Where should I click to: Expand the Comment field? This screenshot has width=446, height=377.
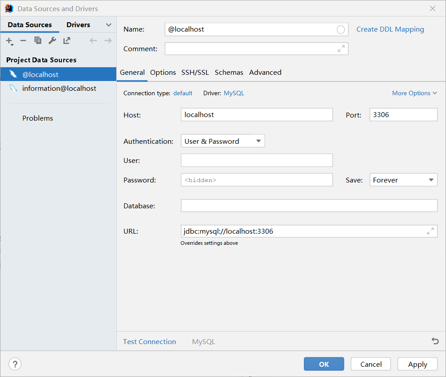(x=341, y=49)
